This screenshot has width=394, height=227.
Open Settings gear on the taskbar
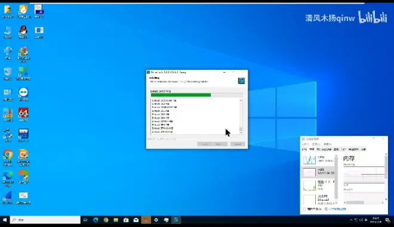(156, 220)
